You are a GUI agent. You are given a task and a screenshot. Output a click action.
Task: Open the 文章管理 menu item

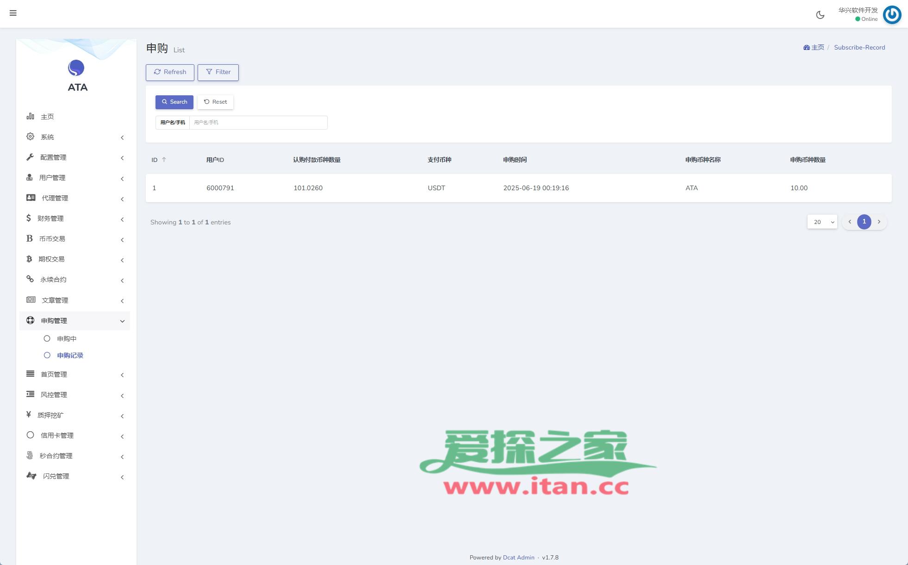click(75, 300)
